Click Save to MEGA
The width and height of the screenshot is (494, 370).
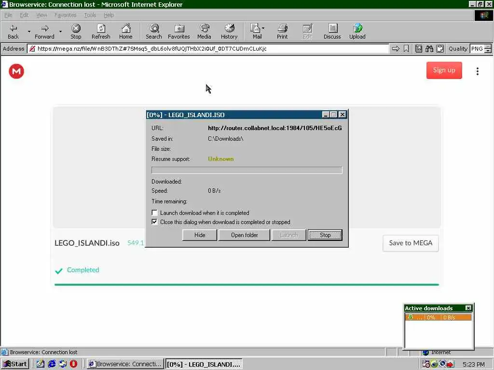pos(411,243)
